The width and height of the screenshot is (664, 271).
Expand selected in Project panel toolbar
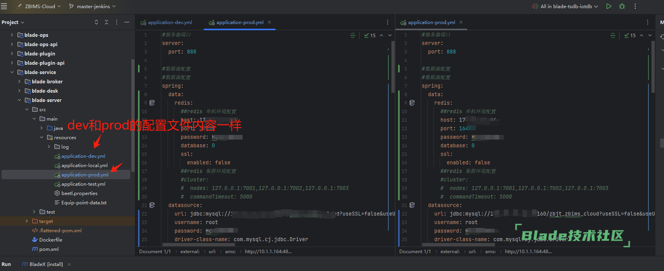click(96, 22)
